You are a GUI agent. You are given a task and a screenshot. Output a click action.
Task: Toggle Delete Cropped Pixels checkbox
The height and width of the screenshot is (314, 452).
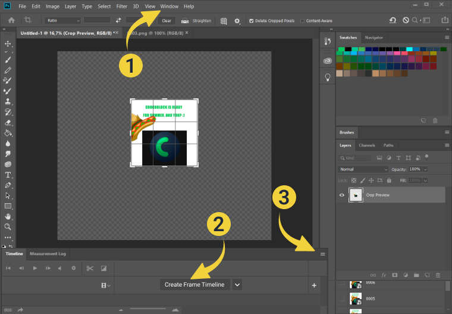pos(252,21)
